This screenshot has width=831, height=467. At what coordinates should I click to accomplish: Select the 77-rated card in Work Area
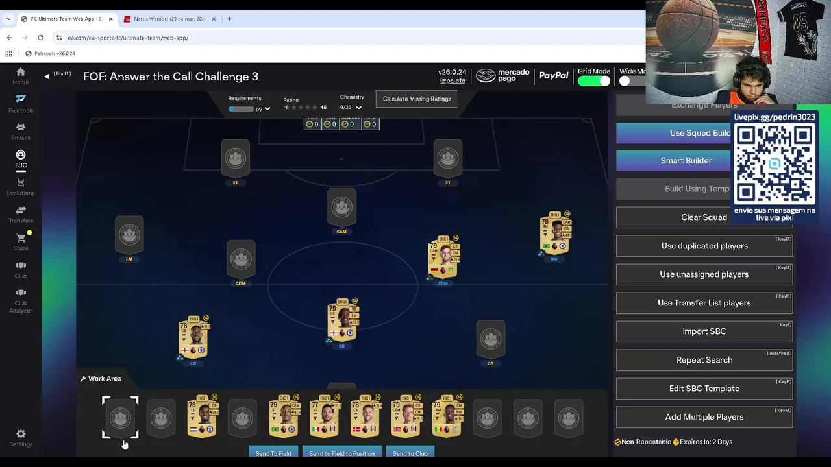pyautogui.click(x=325, y=416)
